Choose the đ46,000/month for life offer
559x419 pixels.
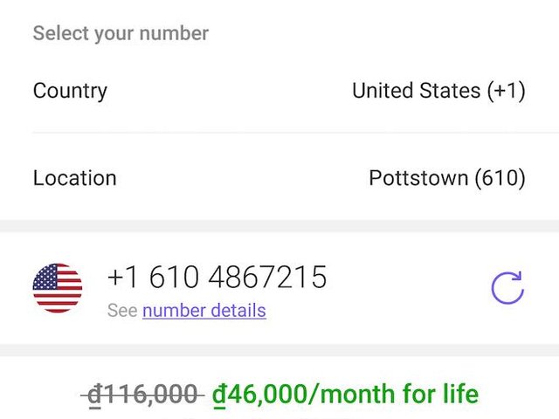point(345,395)
